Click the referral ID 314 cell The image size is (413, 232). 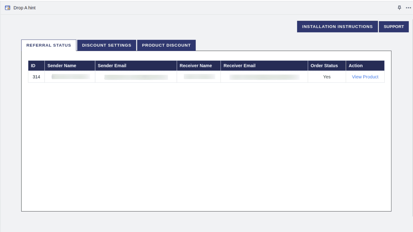(36, 77)
